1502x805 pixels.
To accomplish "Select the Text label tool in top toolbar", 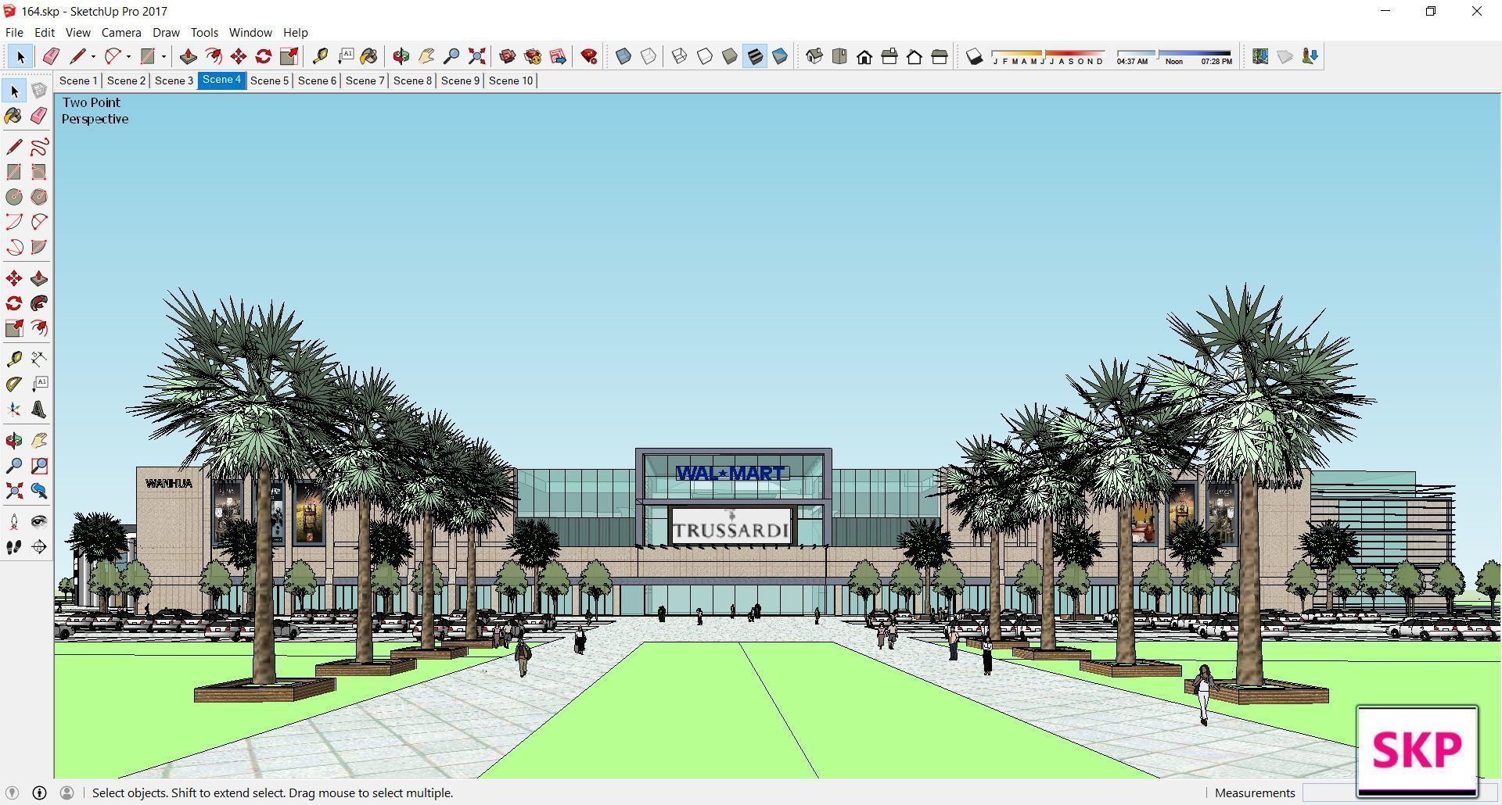I will 345,56.
